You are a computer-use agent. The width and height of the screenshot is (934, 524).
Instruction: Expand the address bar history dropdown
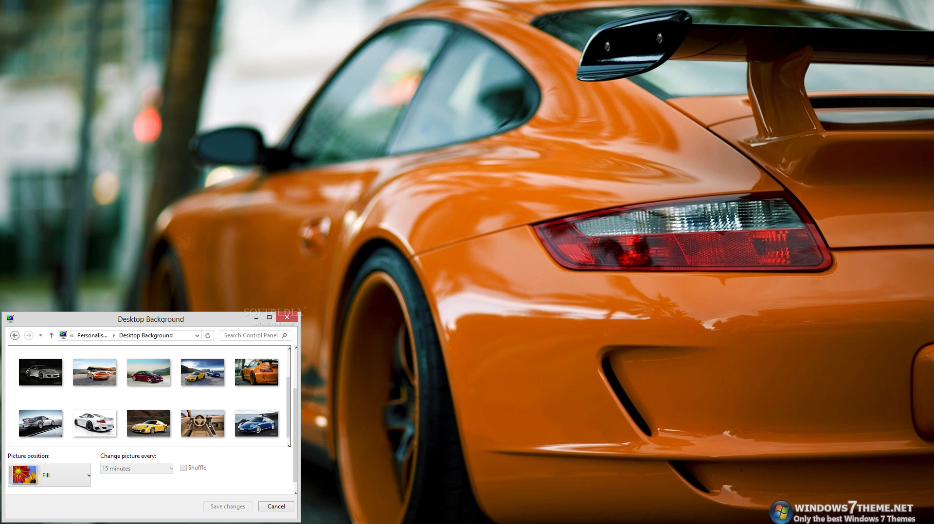pyautogui.click(x=197, y=335)
